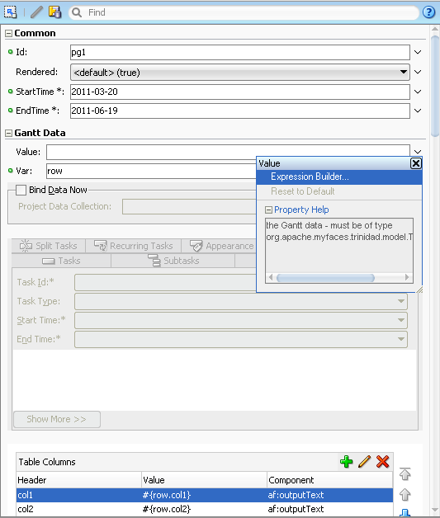Click the panel vertical scrollbar thumb
The image size is (440, 518).
(435, 85)
